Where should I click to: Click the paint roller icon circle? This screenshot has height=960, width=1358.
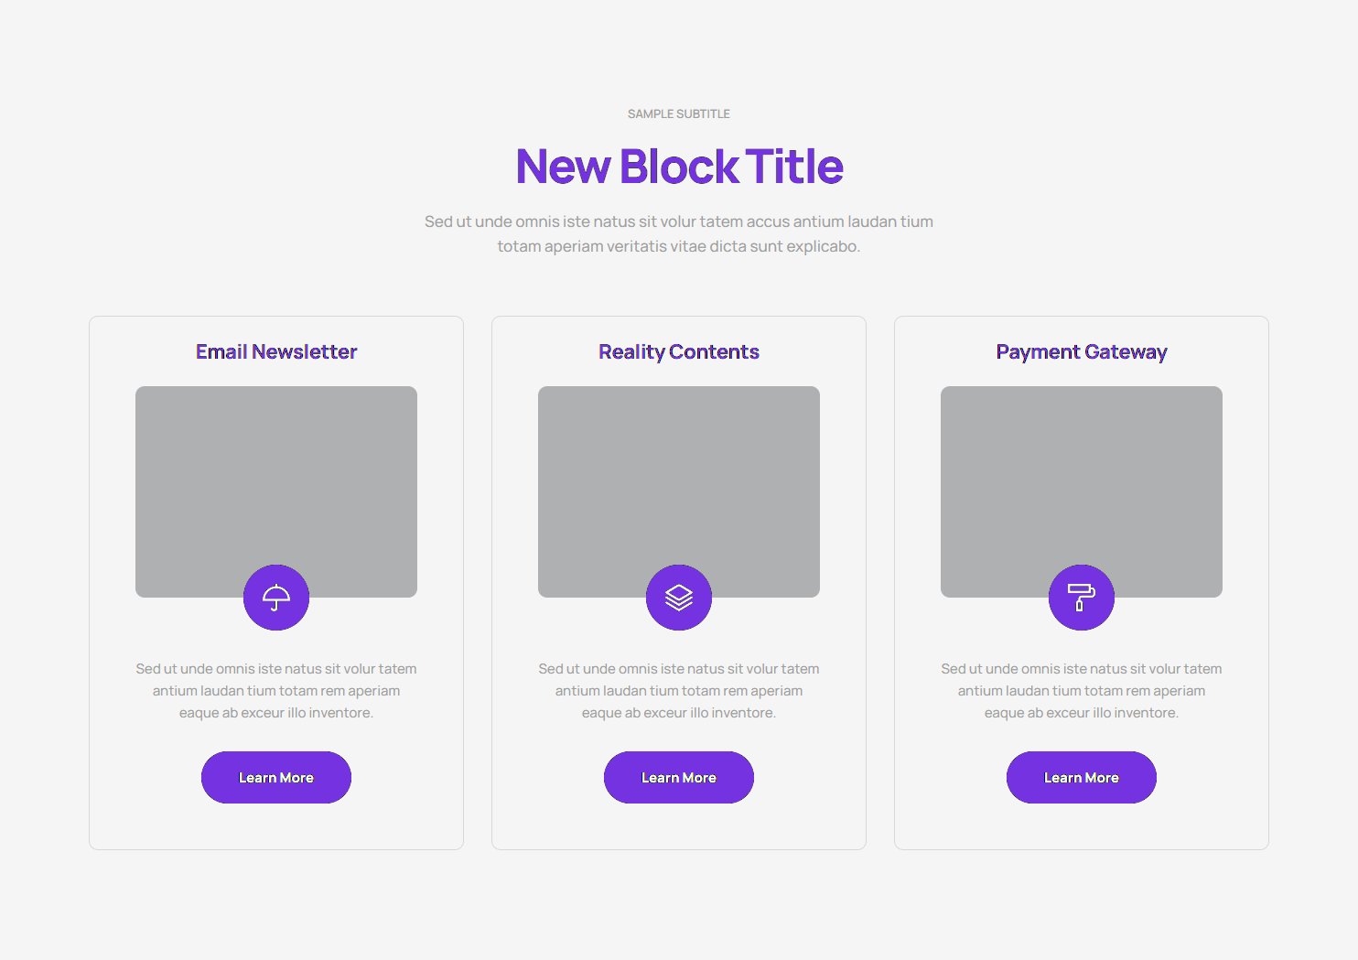pyautogui.click(x=1082, y=598)
